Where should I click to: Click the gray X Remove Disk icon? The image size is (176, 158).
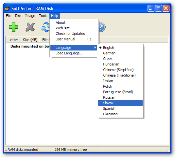coord(30,27)
